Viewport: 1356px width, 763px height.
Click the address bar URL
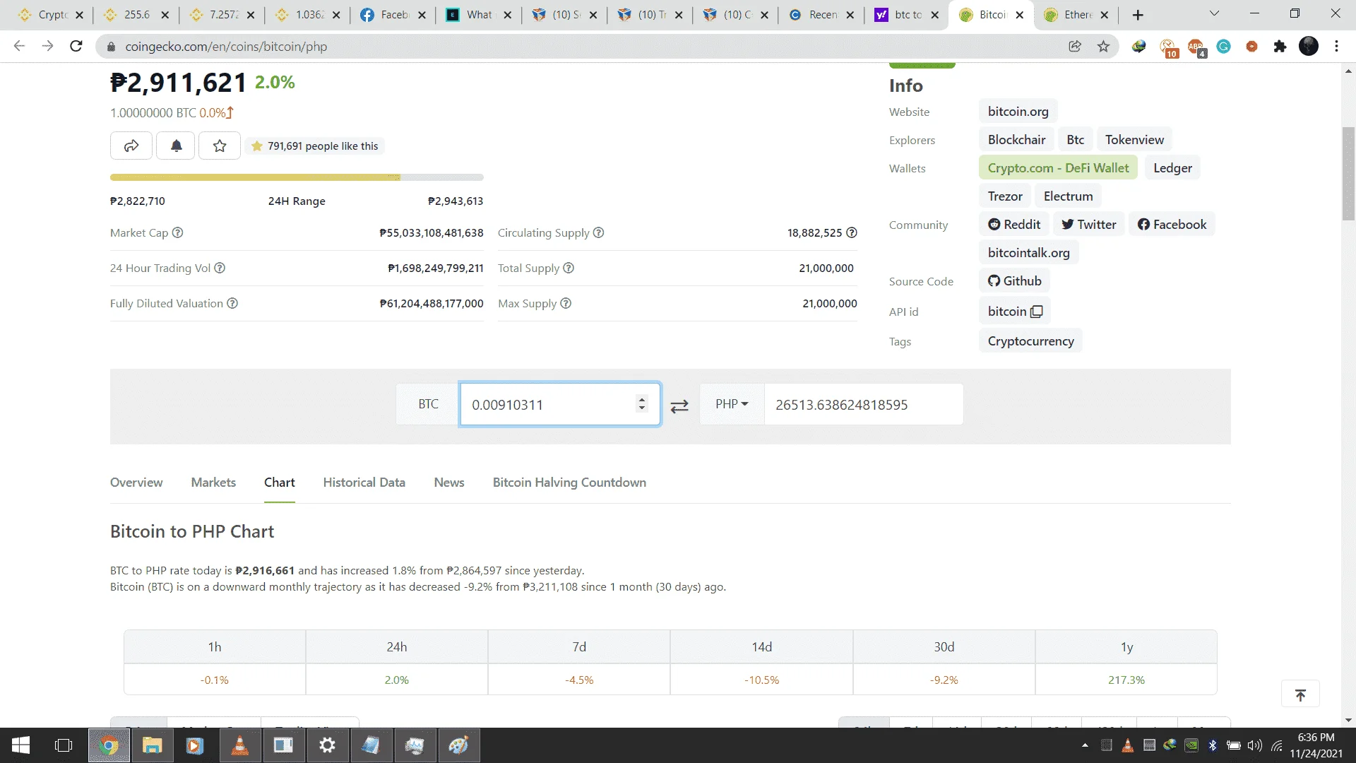(226, 47)
